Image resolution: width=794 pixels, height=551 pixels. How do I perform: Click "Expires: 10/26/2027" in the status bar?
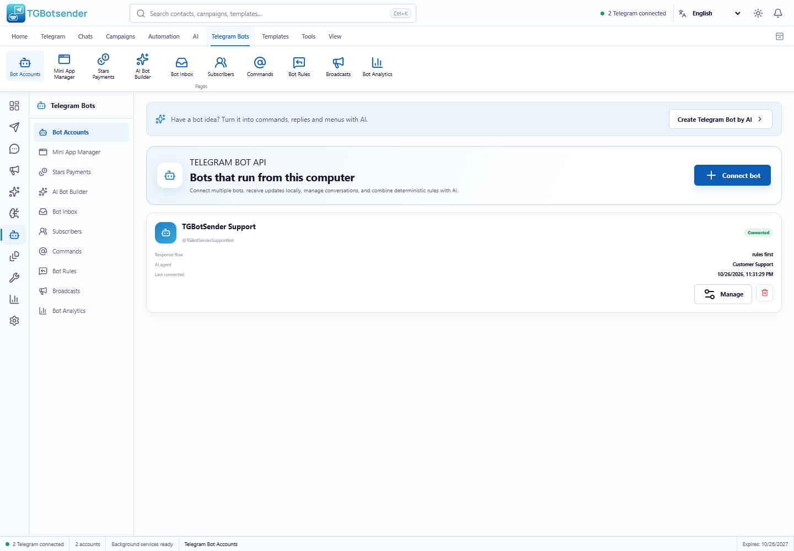765,544
